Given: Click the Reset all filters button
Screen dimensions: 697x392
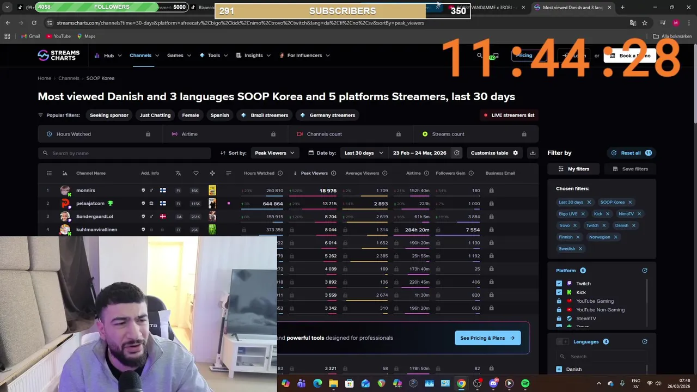Looking at the screenshot, I should (x=632, y=153).
